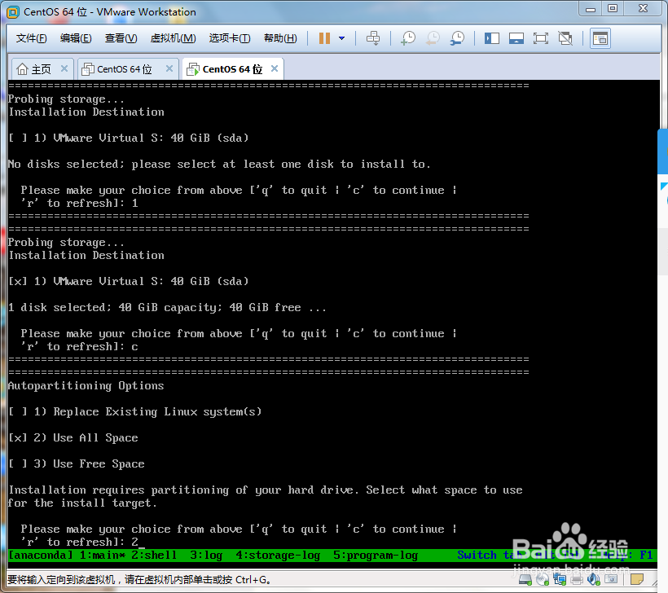
Task: Open the snapshot manager
Action: (457, 38)
